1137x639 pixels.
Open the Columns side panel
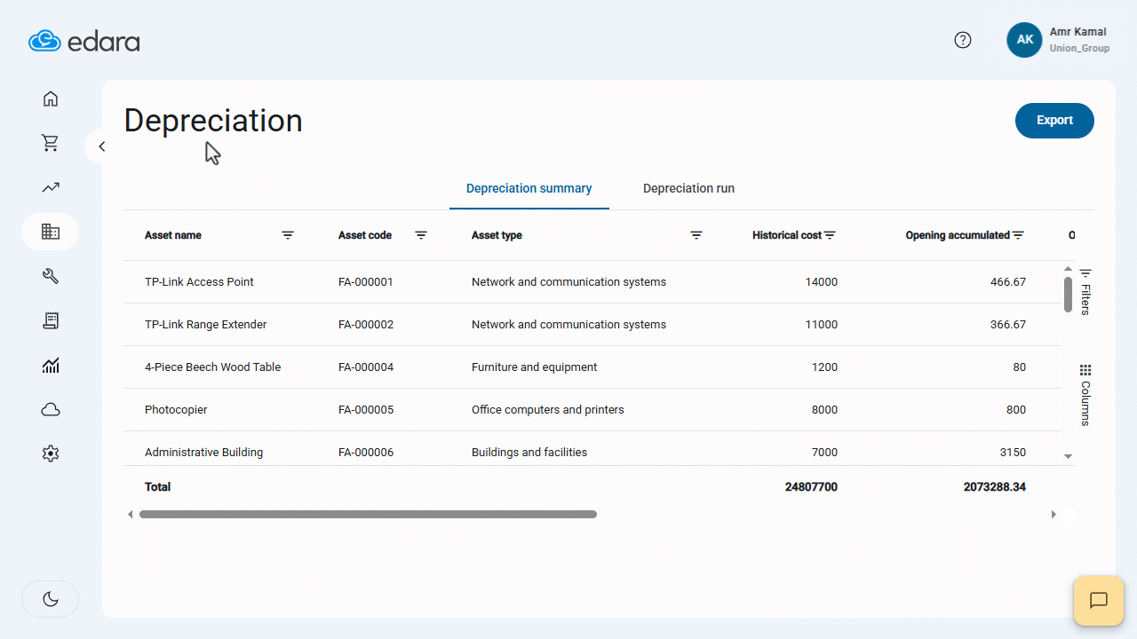coord(1085,395)
